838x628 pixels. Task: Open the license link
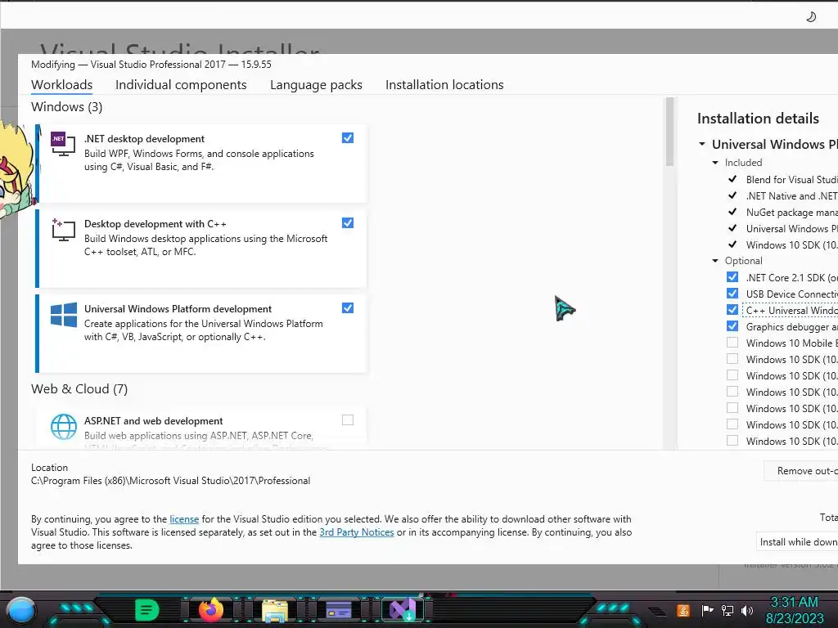(184, 519)
